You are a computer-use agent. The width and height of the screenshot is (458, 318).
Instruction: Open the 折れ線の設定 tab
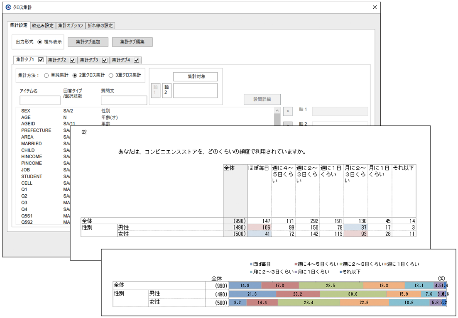point(100,25)
